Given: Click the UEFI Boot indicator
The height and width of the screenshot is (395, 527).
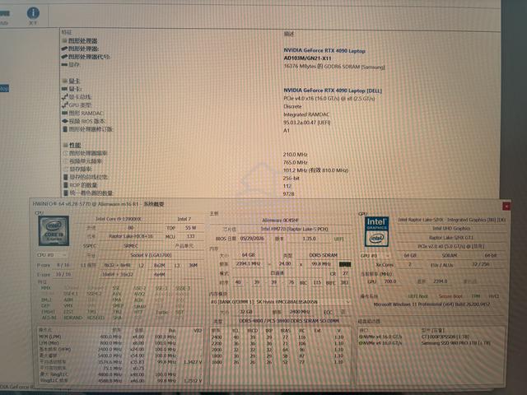Looking at the screenshot, I should [417, 296].
